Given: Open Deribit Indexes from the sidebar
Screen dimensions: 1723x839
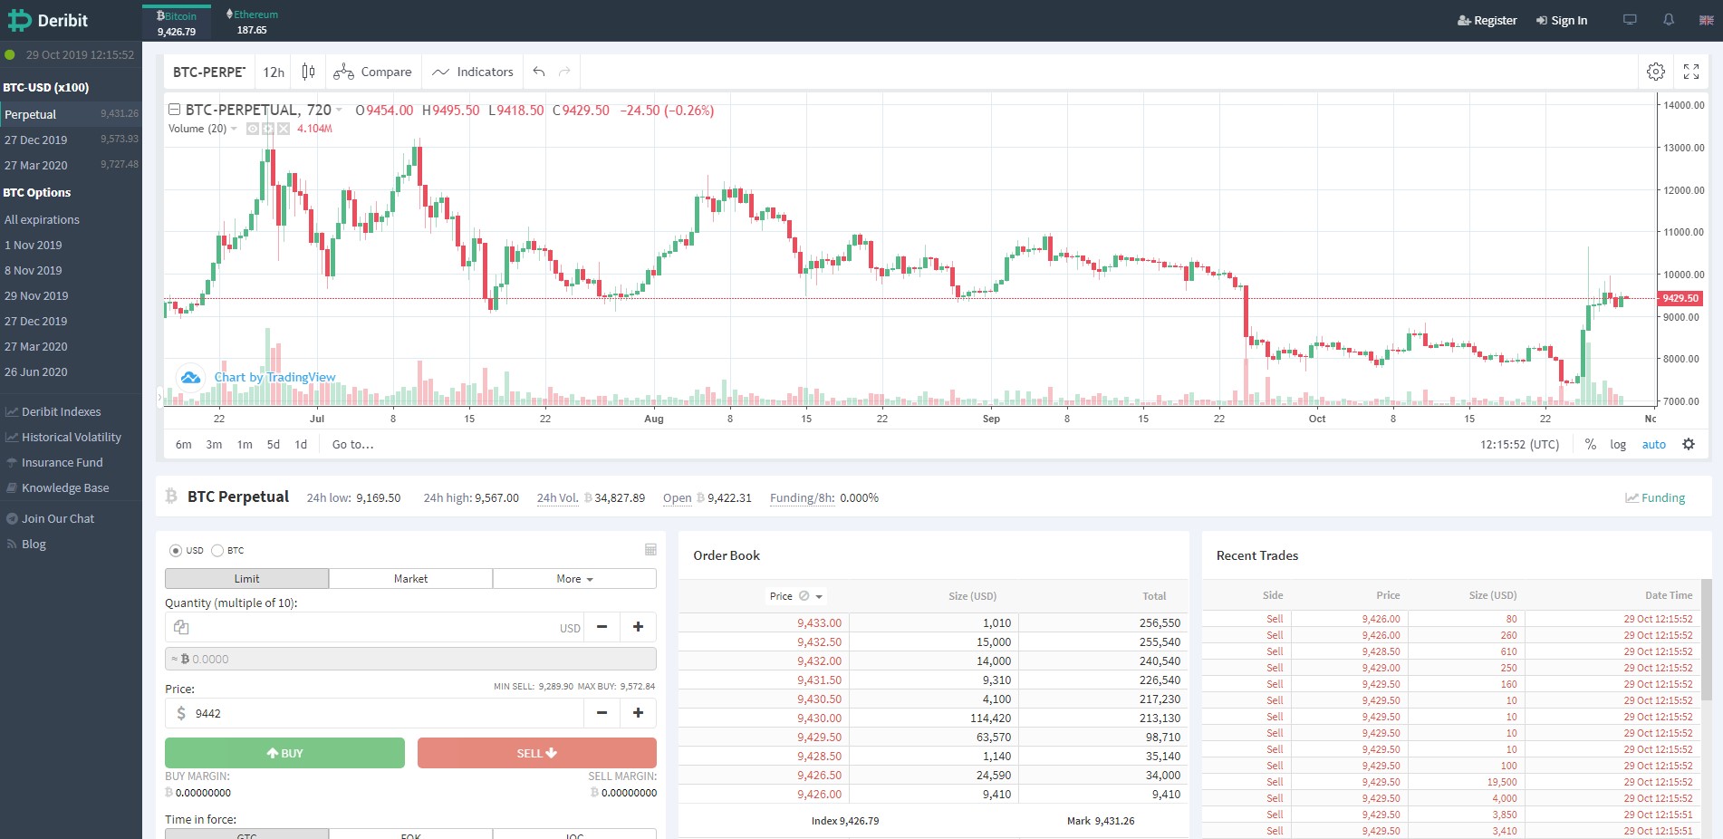Looking at the screenshot, I should tap(61, 411).
